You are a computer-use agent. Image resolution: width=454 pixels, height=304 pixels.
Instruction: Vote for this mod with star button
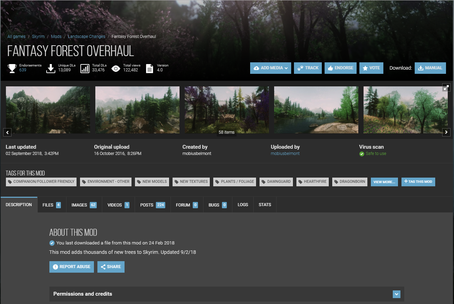click(x=371, y=68)
